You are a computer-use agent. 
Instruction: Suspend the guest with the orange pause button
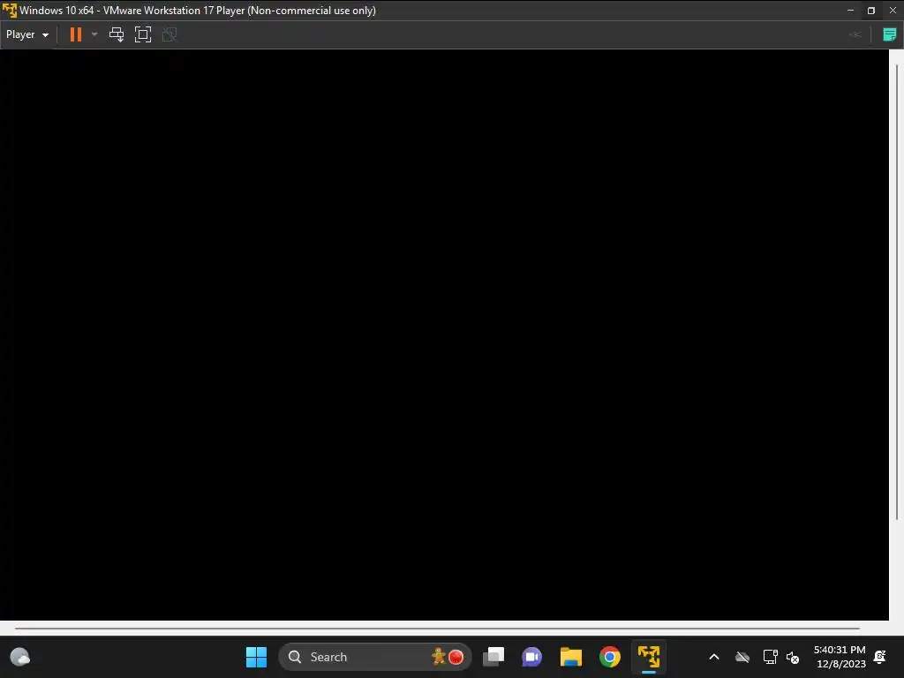(76, 34)
